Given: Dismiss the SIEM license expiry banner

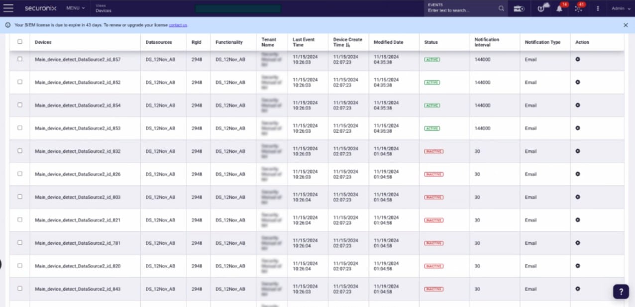Looking at the screenshot, I should tap(626, 25).
